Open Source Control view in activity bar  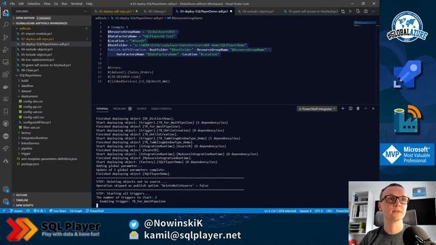pyautogui.click(x=5, y=37)
